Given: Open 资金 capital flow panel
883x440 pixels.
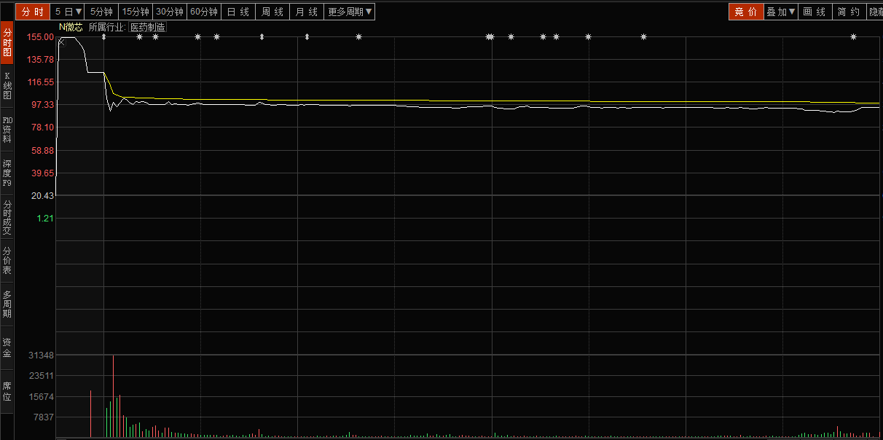Looking at the screenshot, I should pos(7,347).
